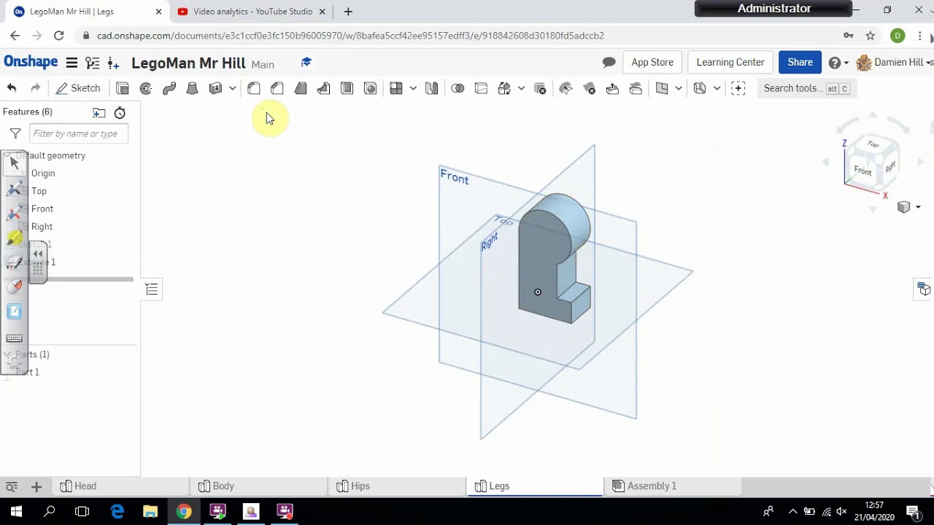Click the feature list rollback bar
Screen dimensions: 934x525
(89, 279)
